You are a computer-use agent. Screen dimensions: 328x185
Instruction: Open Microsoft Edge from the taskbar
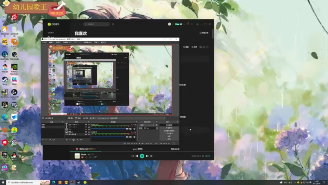point(54,183)
